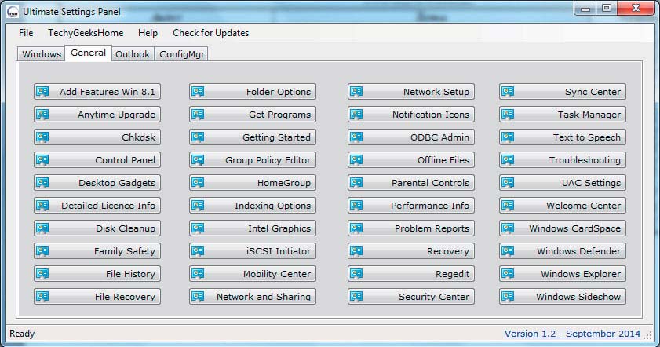Screen dimensions: 660x347
Task: Click the icon beside Windows Defender
Action: [508, 250]
